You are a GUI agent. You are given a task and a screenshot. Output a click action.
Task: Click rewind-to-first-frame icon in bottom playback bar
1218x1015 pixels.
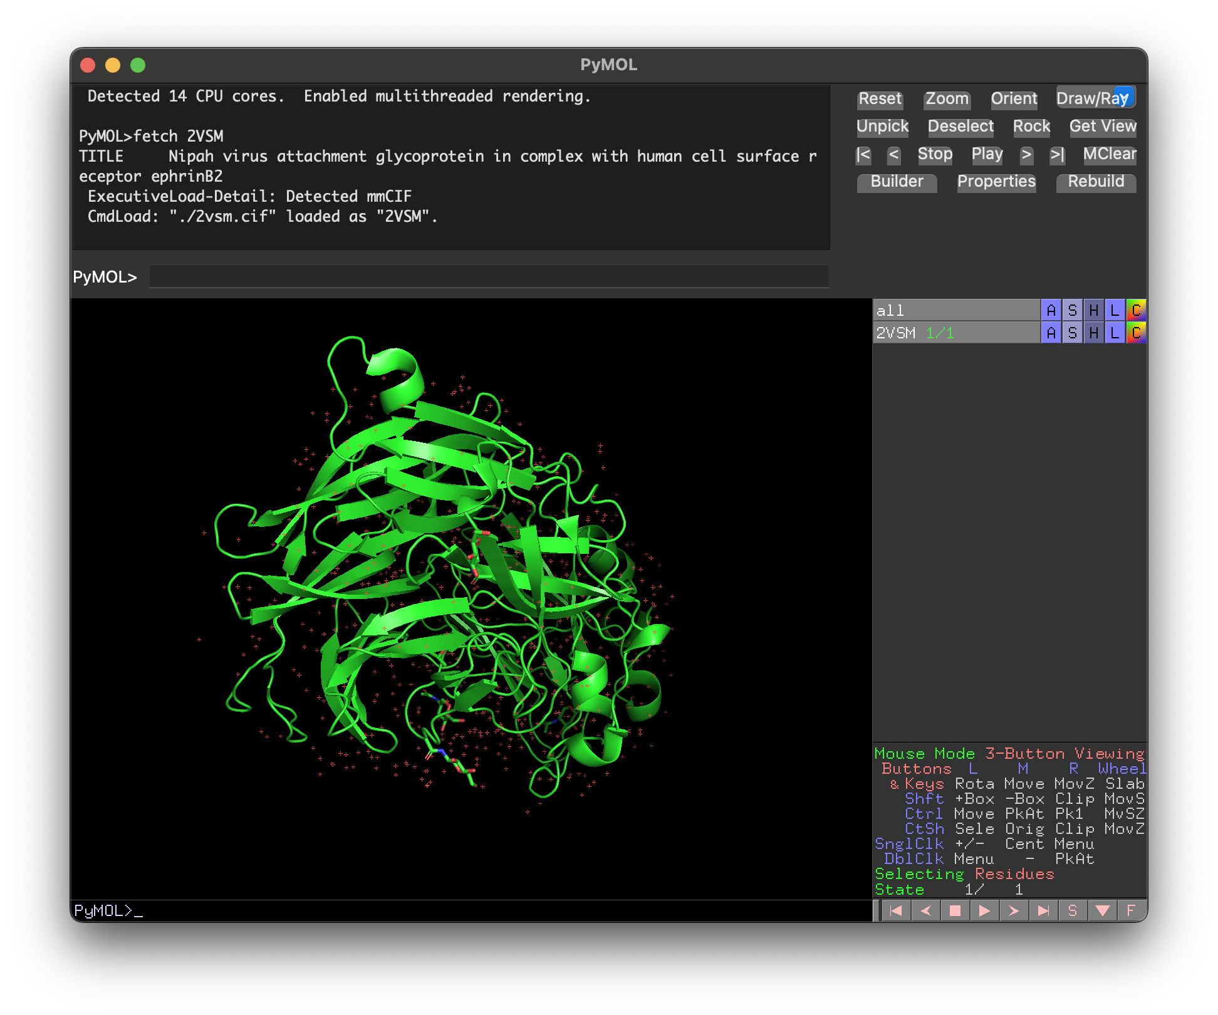(896, 910)
